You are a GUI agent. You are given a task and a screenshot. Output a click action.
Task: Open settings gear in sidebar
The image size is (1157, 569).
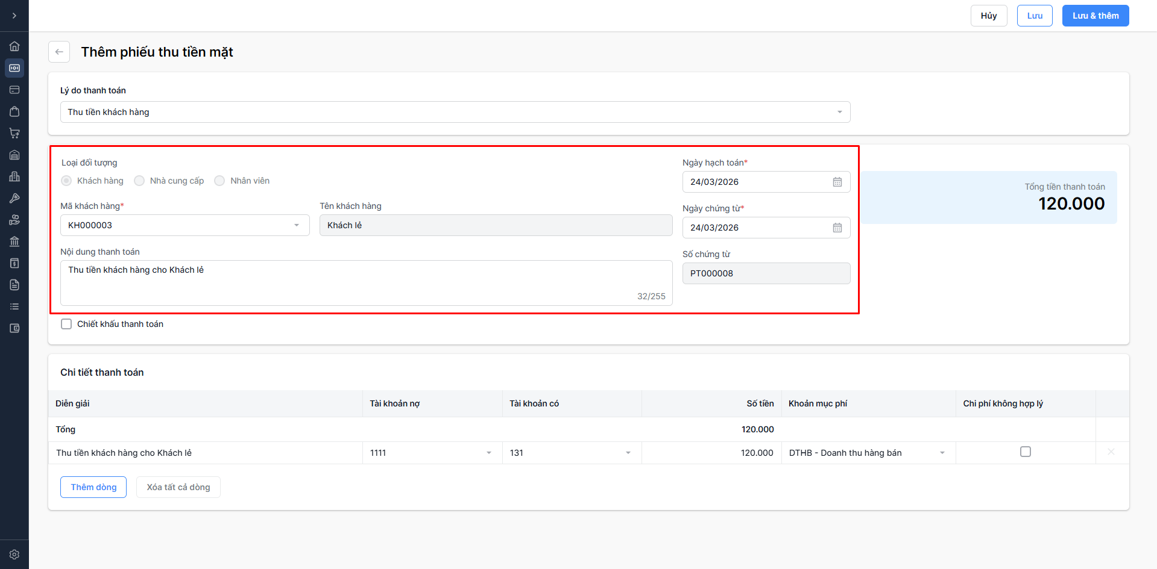14,555
